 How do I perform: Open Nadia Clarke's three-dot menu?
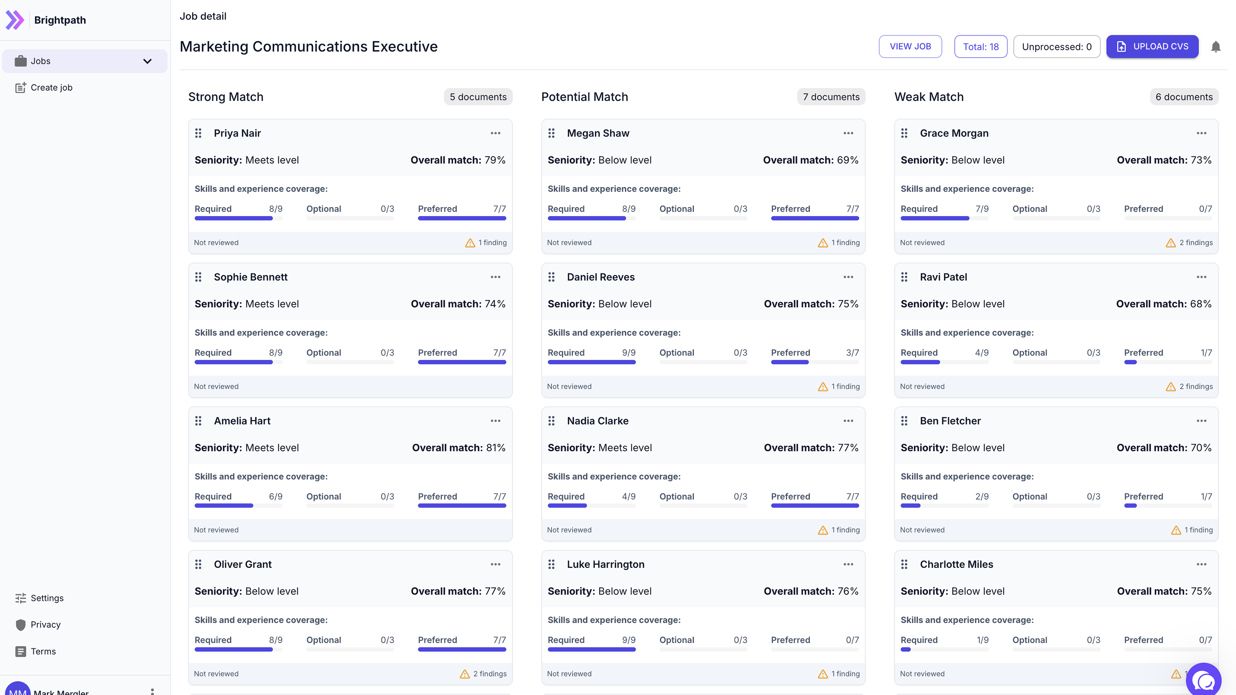click(x=848, y=420)
